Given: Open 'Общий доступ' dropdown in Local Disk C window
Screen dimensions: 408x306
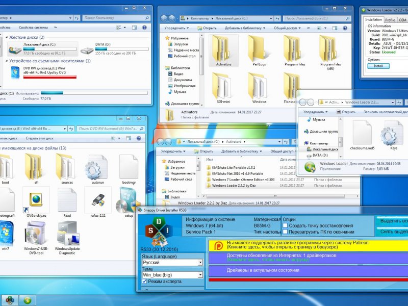Looking at the screenshot, I should (287, 28).
